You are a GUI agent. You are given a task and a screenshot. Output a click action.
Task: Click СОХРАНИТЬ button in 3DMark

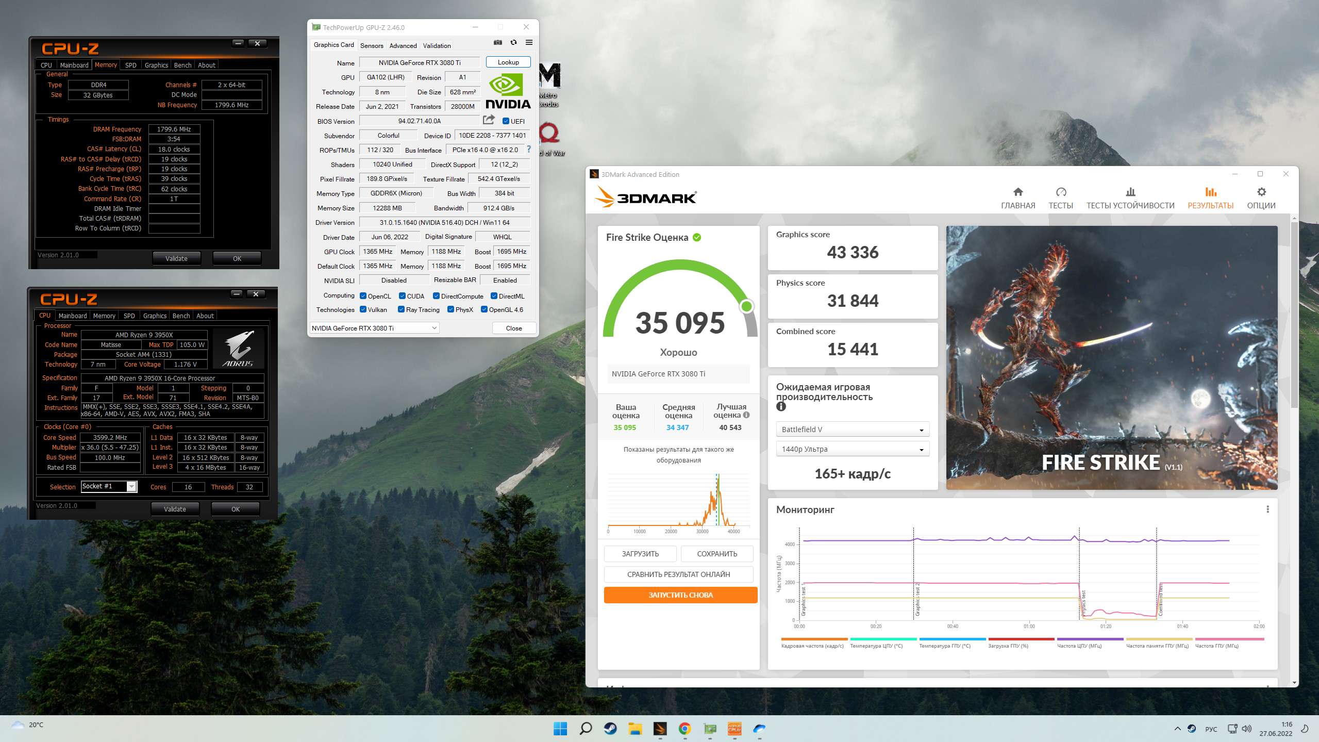[x=717, y=554]
